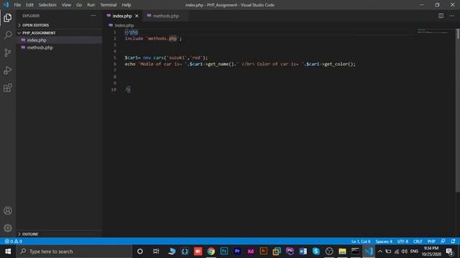Open the Edit menu

click(29, 5)
